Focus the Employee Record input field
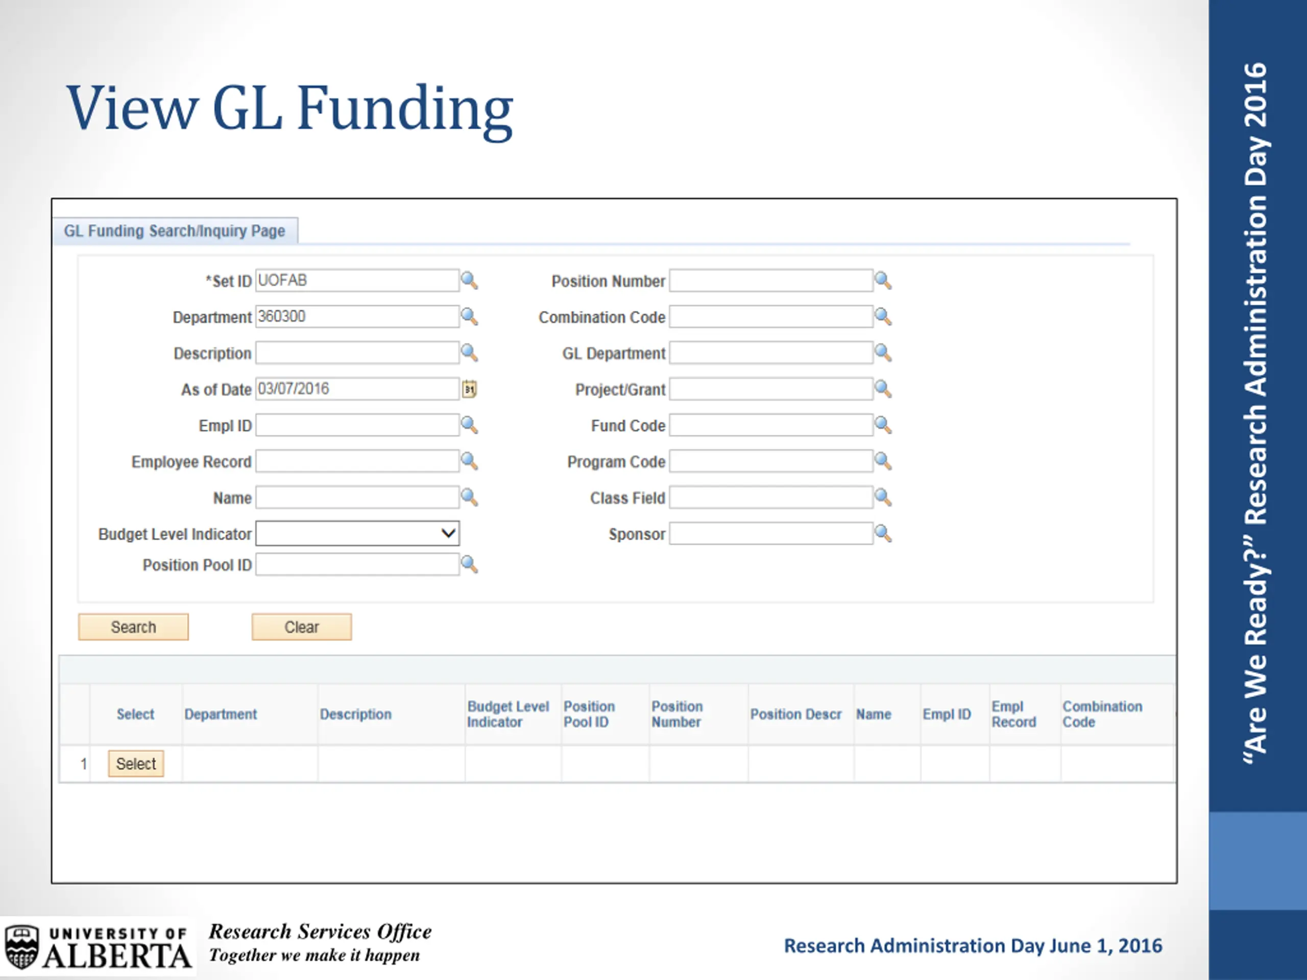 point(357,461)
